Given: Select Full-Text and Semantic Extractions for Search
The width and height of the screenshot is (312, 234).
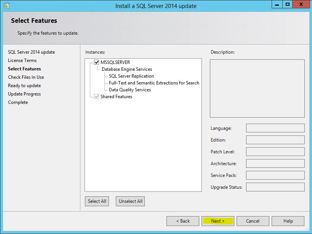Looking at the screenshot, I should click(x=154, y=83).
